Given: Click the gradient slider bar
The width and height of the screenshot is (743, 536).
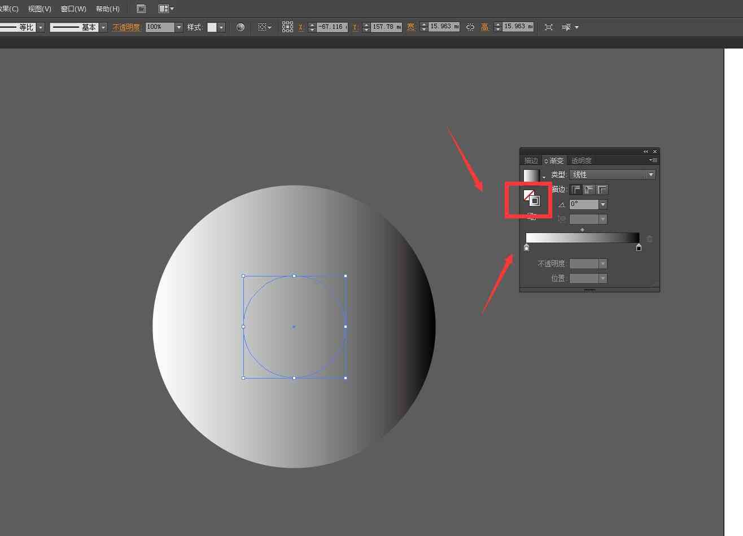Looking at the screenshot, I should click(x=583, y=238).
